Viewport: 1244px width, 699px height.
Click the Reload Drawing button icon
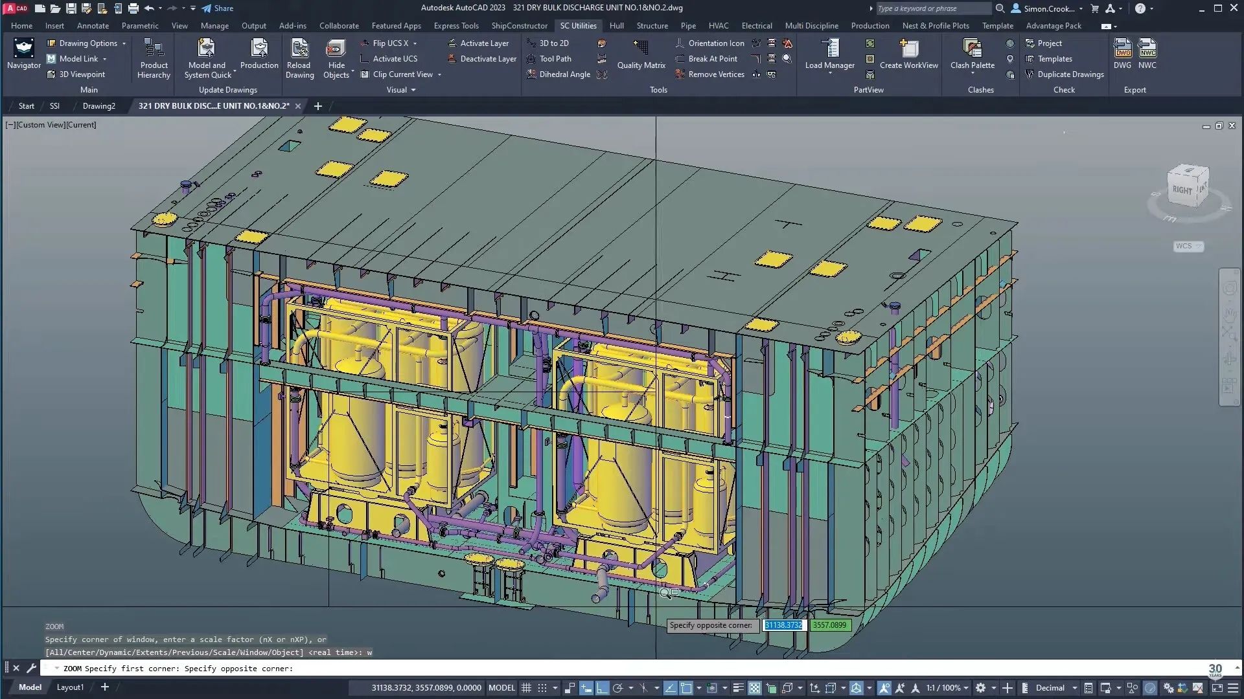(x=299, y=49)
